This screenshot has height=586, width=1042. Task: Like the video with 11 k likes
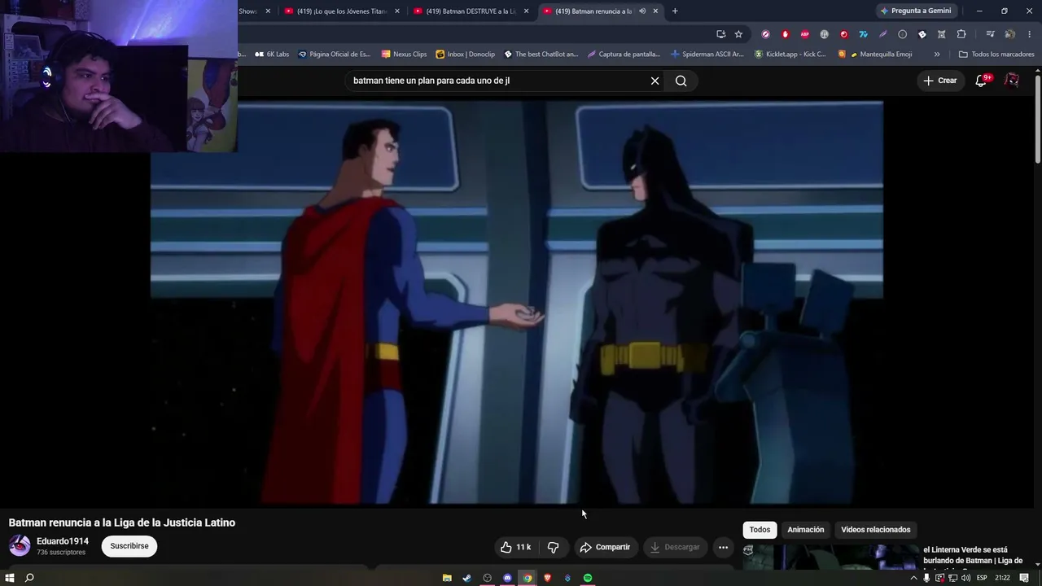515,547
